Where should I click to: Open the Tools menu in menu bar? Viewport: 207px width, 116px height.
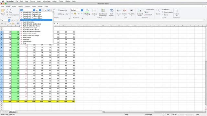pyautogui.click(x=61, y=1)
